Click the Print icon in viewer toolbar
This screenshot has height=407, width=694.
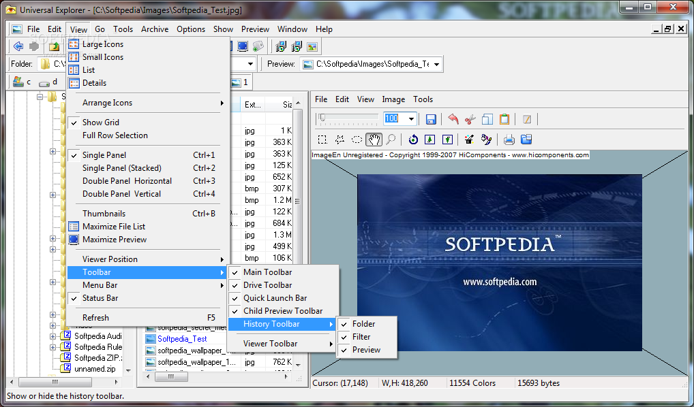click(509, 140)
